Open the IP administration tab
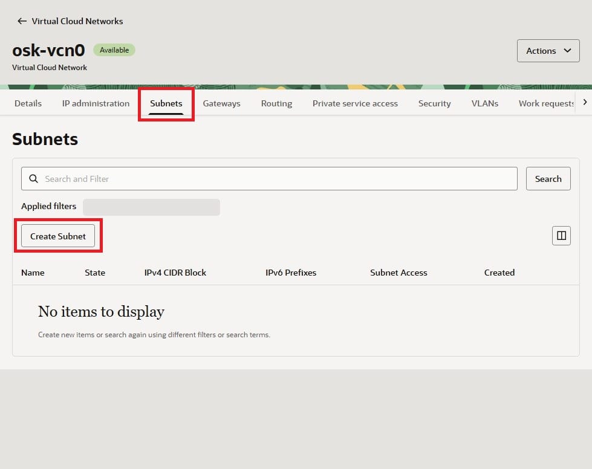The image size is (592, 469). [x=96, y=103]
